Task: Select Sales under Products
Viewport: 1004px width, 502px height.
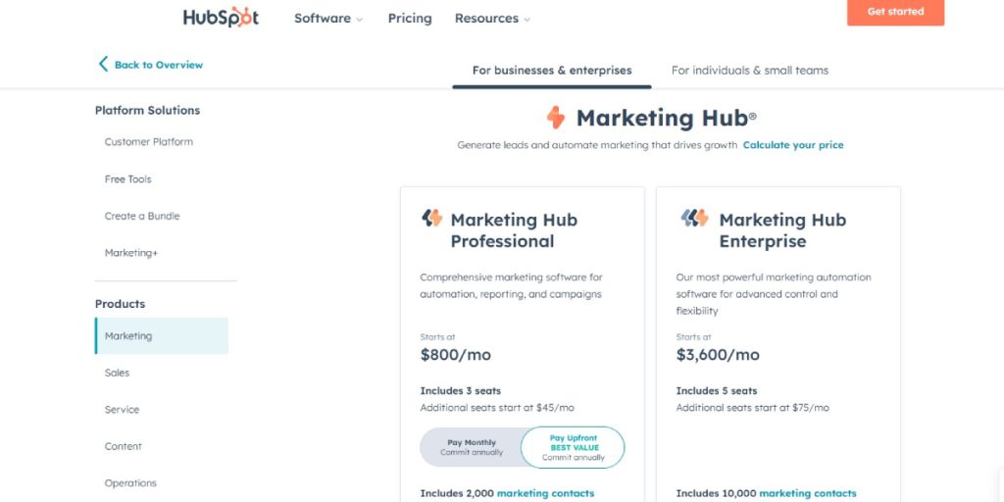Action: [x=118, y=373]
